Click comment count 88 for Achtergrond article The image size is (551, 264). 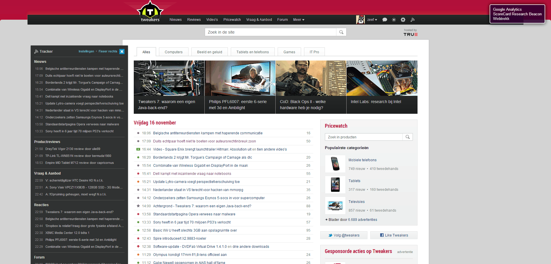click(308, 206)
